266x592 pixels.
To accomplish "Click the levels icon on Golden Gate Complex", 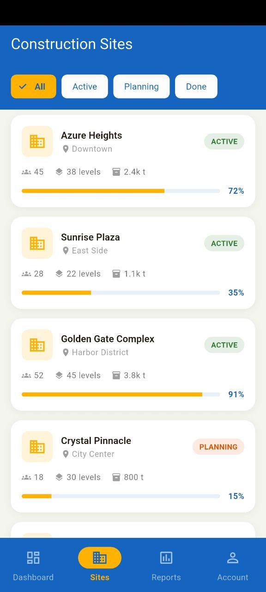I will (x=59, y=375).
